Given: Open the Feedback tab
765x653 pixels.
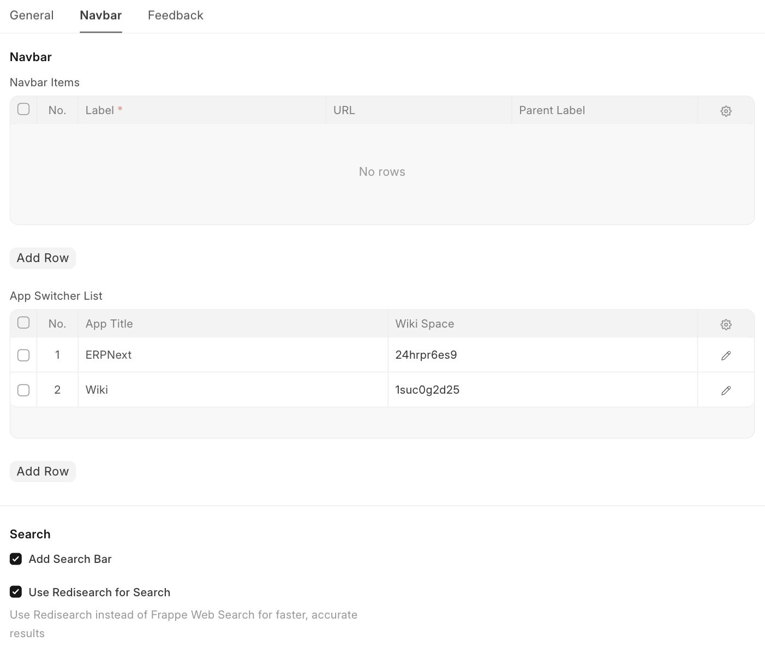Looking at the screenshot, I should 175,15.
